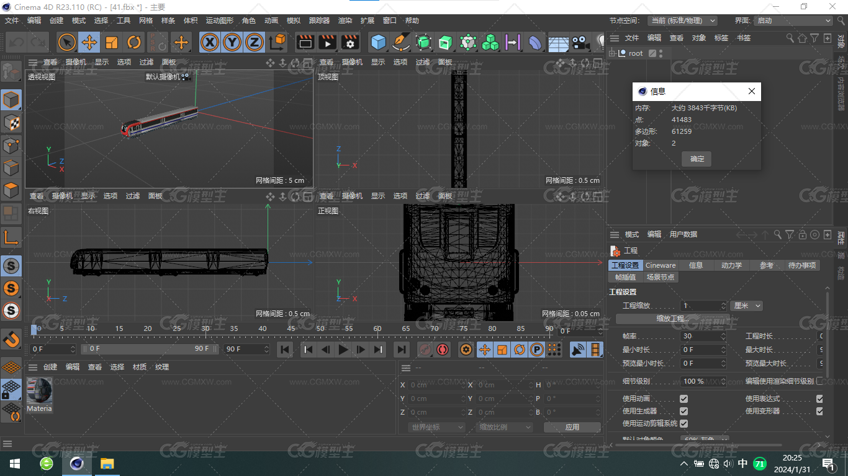This screenshot has height=476, width=848.
Task: Click the Scale Project button
Action: pos(673,319)
